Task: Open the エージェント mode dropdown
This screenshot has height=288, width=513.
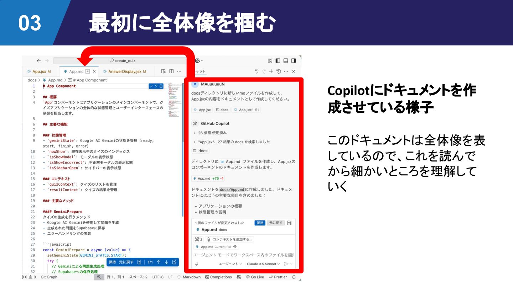Action: (x=230, y=264)
